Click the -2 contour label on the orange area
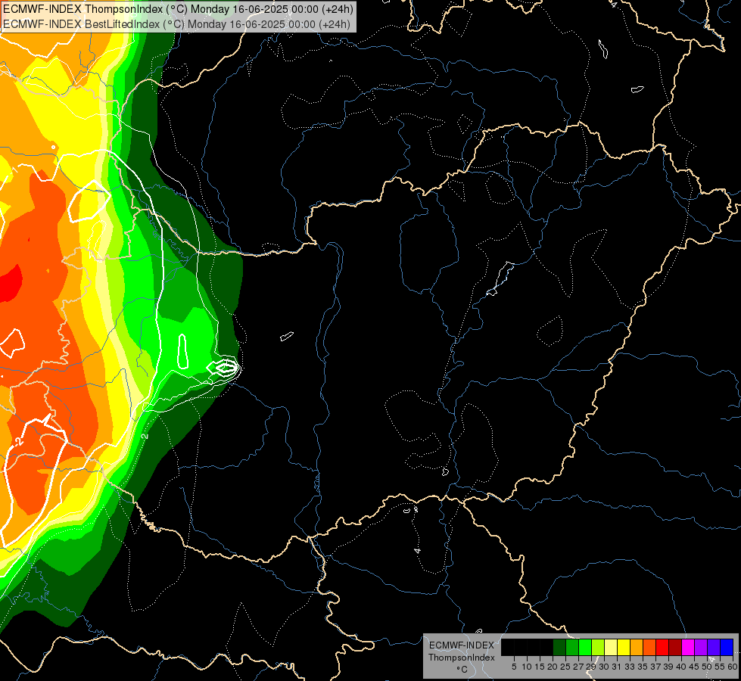This screenshot has width=741, height=681. pos(18,442)
